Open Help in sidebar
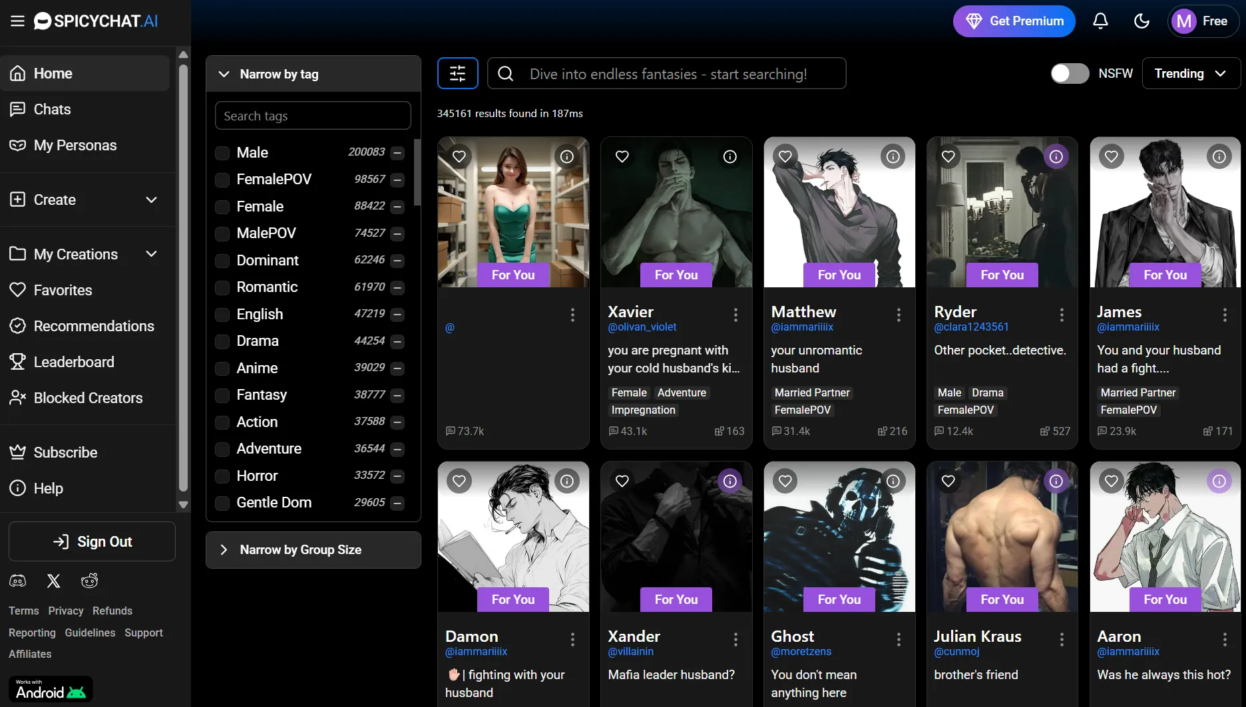1246x707 pixels. pos(85,488)
